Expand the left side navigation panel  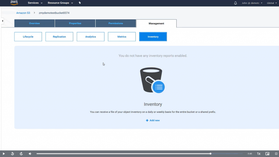coord(2,21)
